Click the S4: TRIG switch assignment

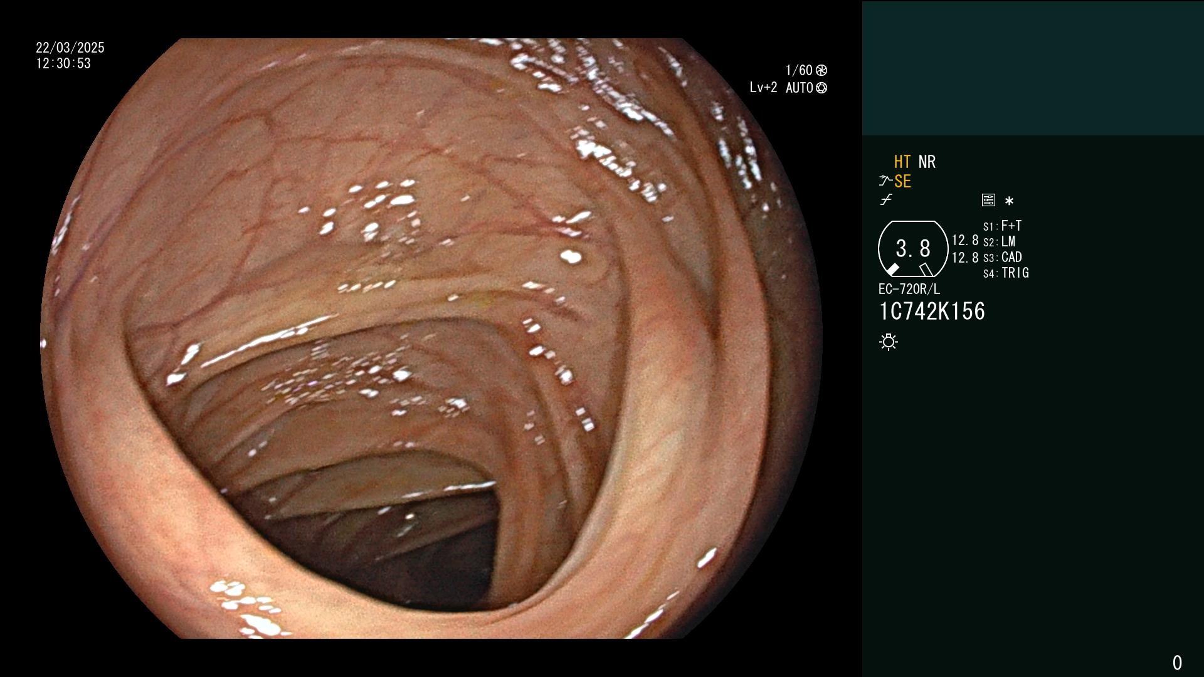point(1006,273)
